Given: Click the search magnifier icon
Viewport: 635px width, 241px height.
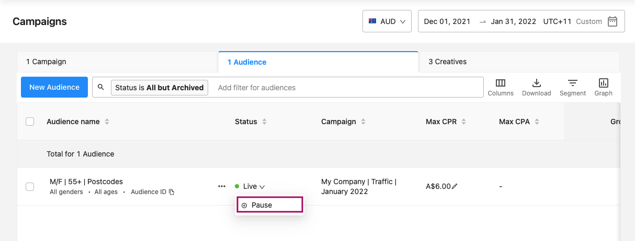Looking at the screenshot, I should coord(101,87).
